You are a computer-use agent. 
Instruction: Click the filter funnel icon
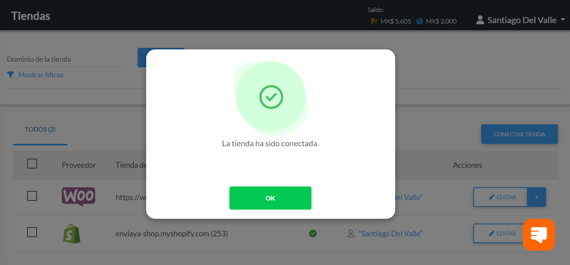(11, 75)
